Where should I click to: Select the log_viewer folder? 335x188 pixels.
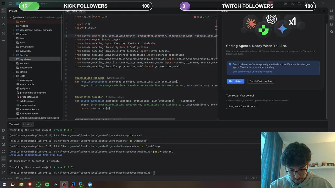35,59
